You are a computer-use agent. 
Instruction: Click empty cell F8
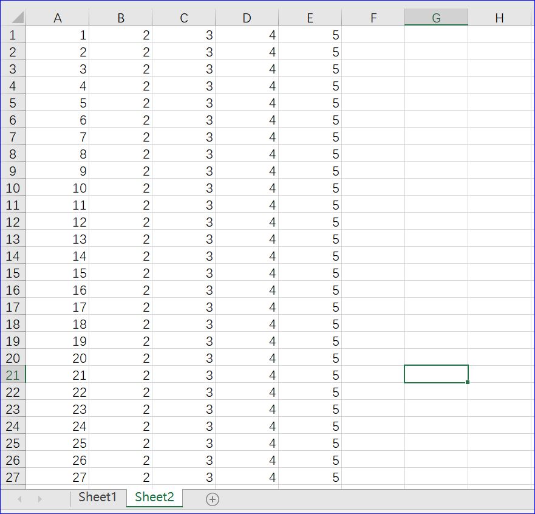[373, 154]
